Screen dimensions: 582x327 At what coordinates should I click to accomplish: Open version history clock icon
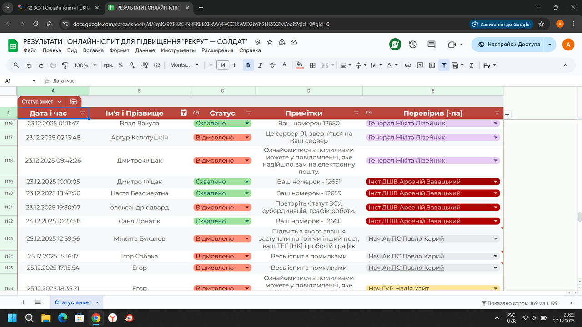413,44
